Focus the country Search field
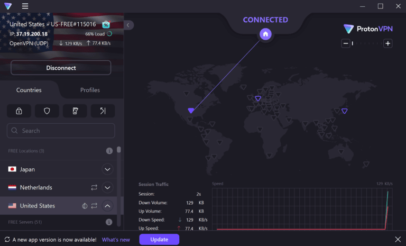This screenshot has width=406, height=246. [x=61, y=131]
